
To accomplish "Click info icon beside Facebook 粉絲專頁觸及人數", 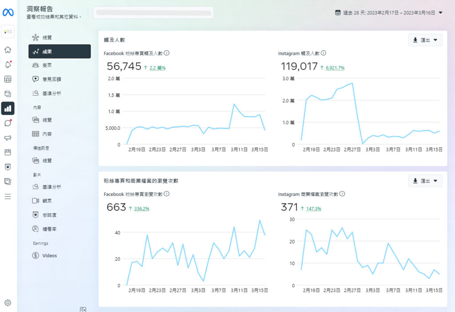I will pos(167,53).
